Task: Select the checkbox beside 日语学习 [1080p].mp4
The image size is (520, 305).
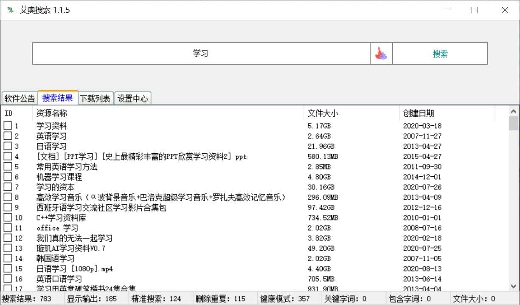Action: tap(7, 268)
